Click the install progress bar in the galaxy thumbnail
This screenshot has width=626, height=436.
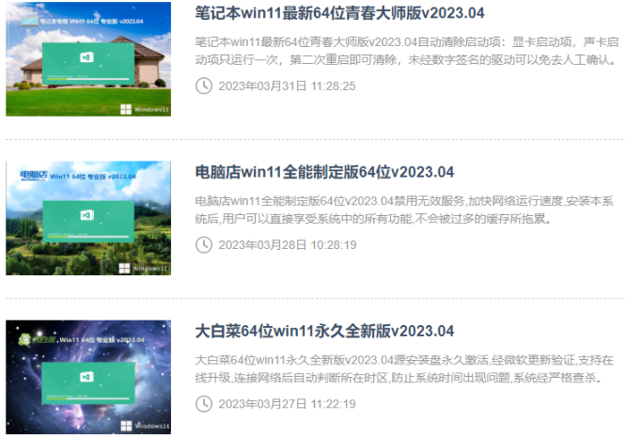(88, 398)
